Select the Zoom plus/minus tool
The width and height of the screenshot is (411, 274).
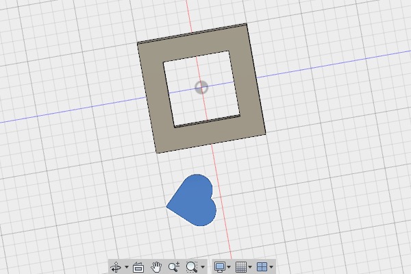(174, 267)
